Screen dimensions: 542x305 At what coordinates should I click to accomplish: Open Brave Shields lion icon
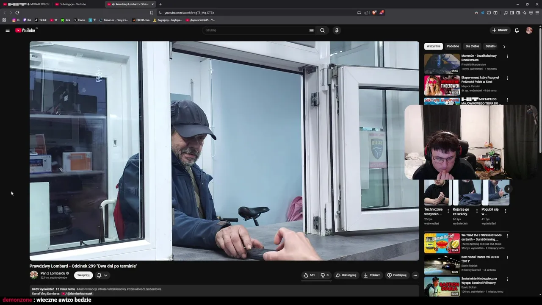(374, 13)
